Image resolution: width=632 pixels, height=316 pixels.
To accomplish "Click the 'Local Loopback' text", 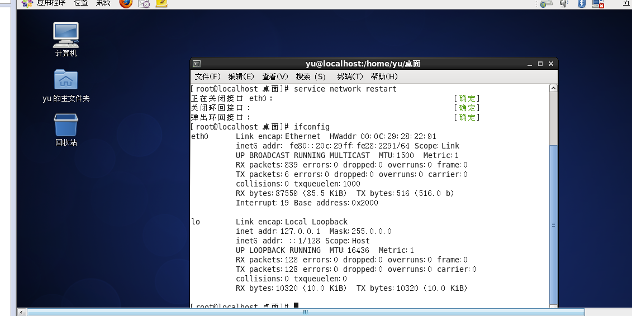I will 316,222.
